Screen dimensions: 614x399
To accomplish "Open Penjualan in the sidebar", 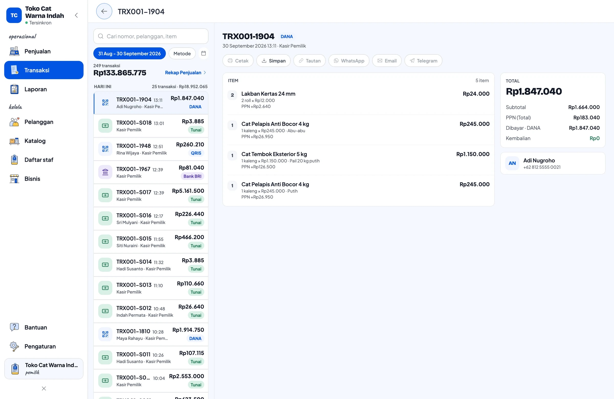I will pos(44,51).
